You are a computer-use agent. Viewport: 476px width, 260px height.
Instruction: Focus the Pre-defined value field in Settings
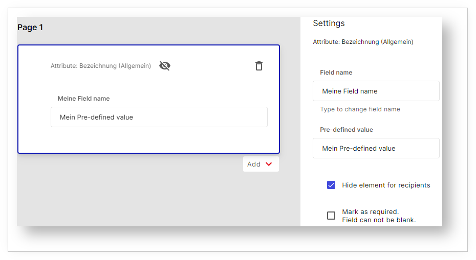tap(376, 148)
